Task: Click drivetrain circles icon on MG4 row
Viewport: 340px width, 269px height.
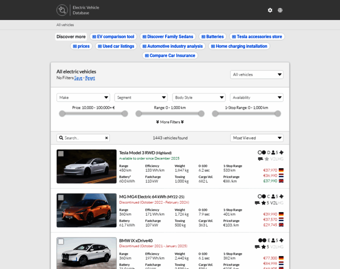Action: tap(262, 196)
